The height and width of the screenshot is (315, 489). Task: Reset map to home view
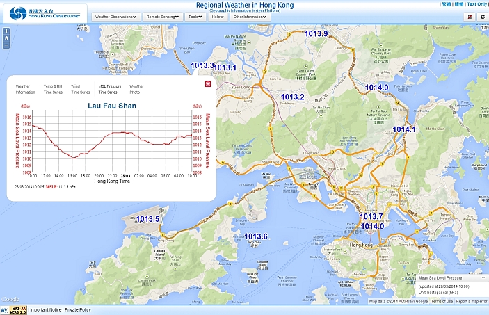(6, 38)
